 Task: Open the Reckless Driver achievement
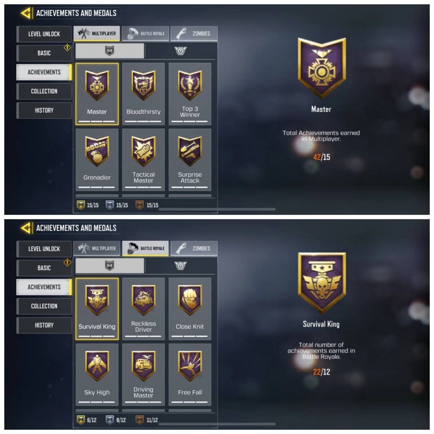point(143,309)
